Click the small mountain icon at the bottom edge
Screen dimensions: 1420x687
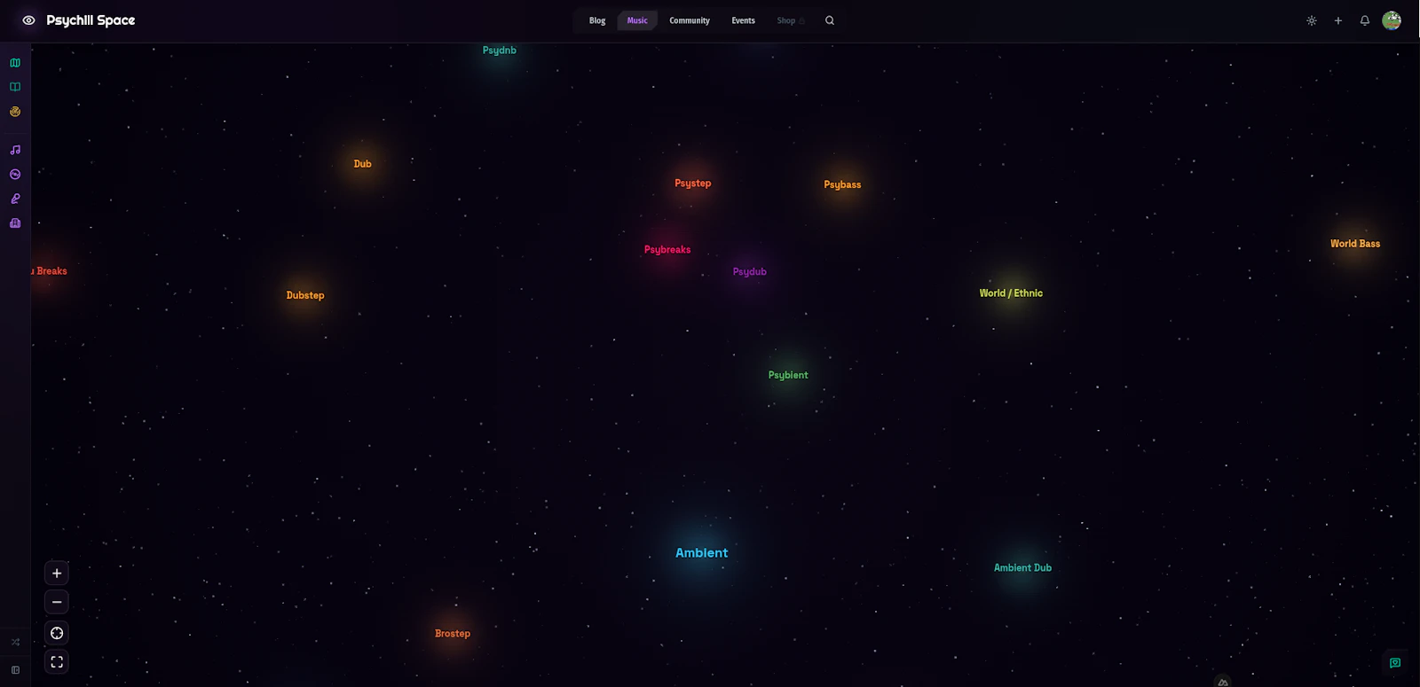[x=1223, y=682]
